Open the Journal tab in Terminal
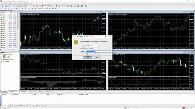The height and width of the screenshot is (109, 195). point(44,105)
